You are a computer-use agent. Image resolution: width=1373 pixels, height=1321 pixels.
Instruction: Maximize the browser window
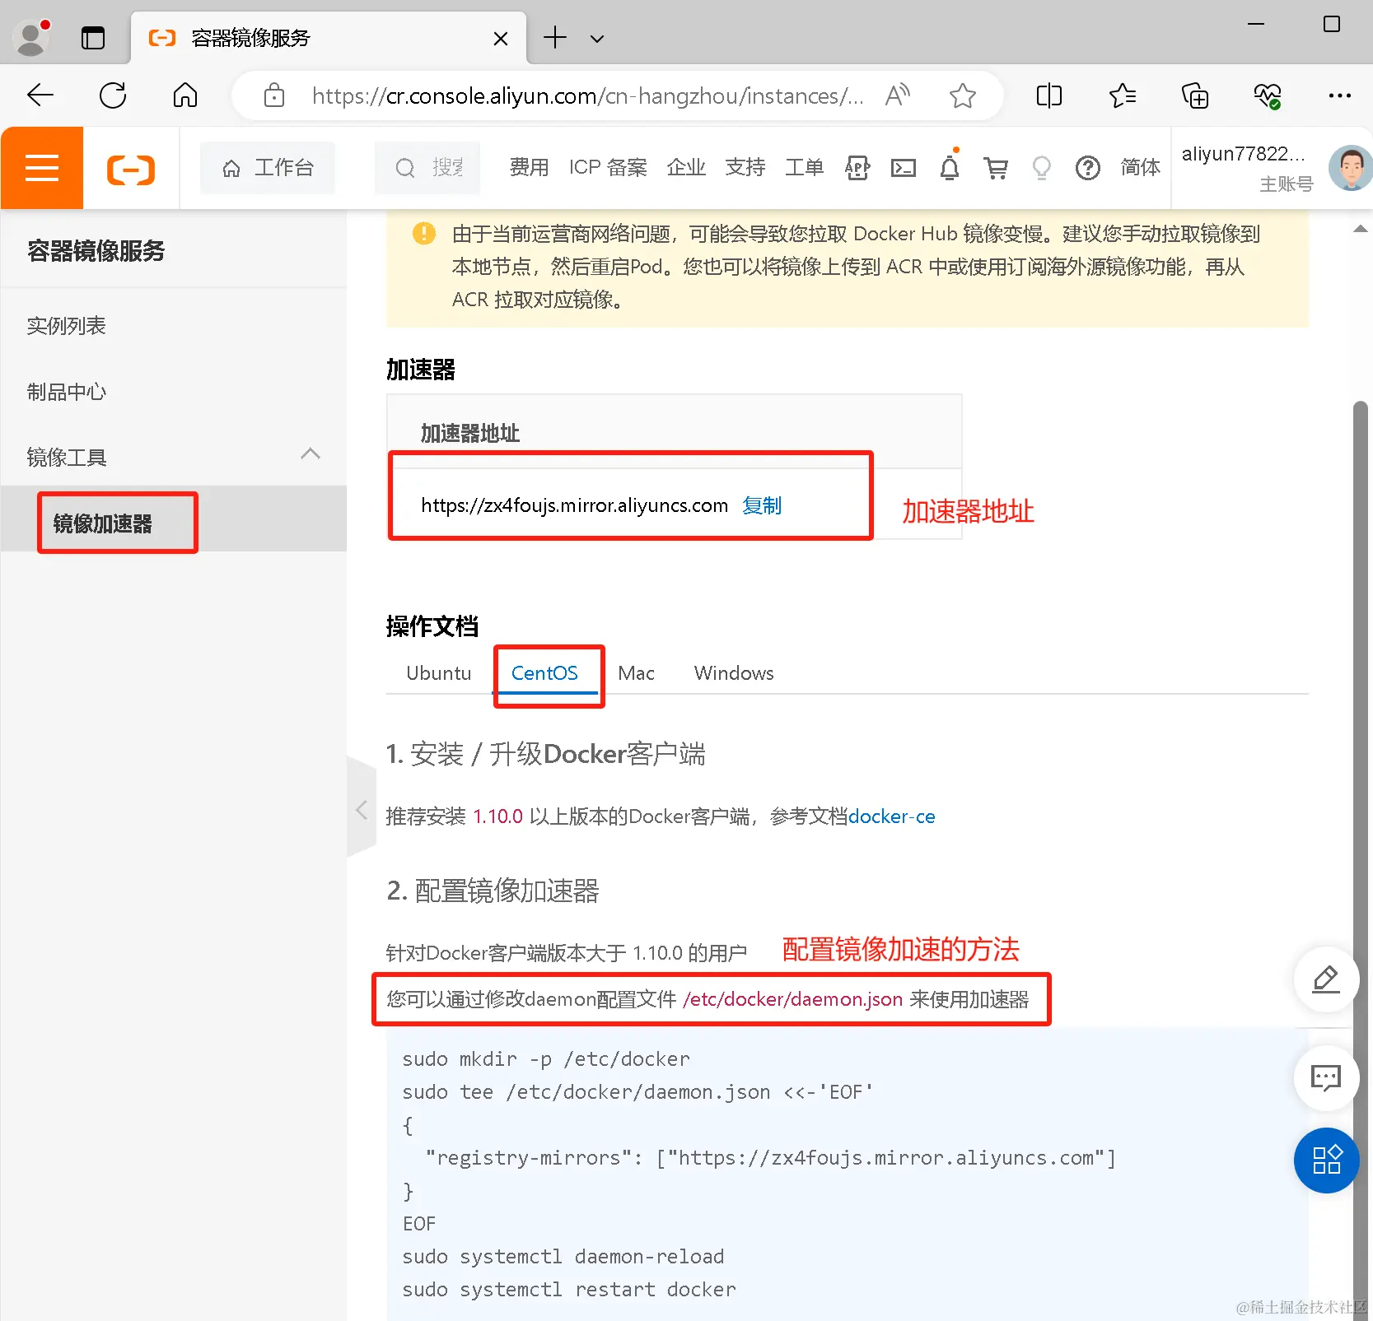coord(1331,24)
